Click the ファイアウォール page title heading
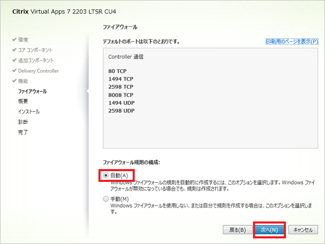 [x=120, y=27]
